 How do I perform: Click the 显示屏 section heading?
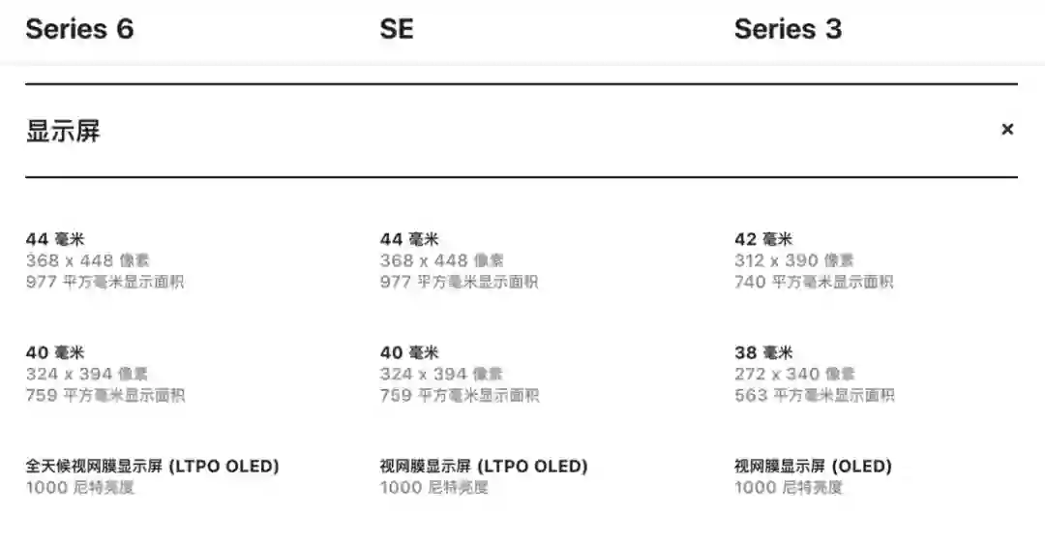[63, 132]
